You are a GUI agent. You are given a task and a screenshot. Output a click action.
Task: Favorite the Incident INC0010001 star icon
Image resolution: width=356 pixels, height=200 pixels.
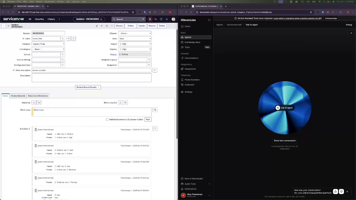[101, 19]
